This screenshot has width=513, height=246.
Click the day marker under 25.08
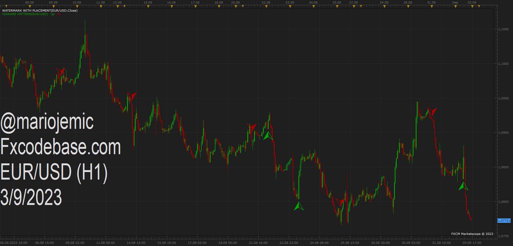[x=337, y=6]
